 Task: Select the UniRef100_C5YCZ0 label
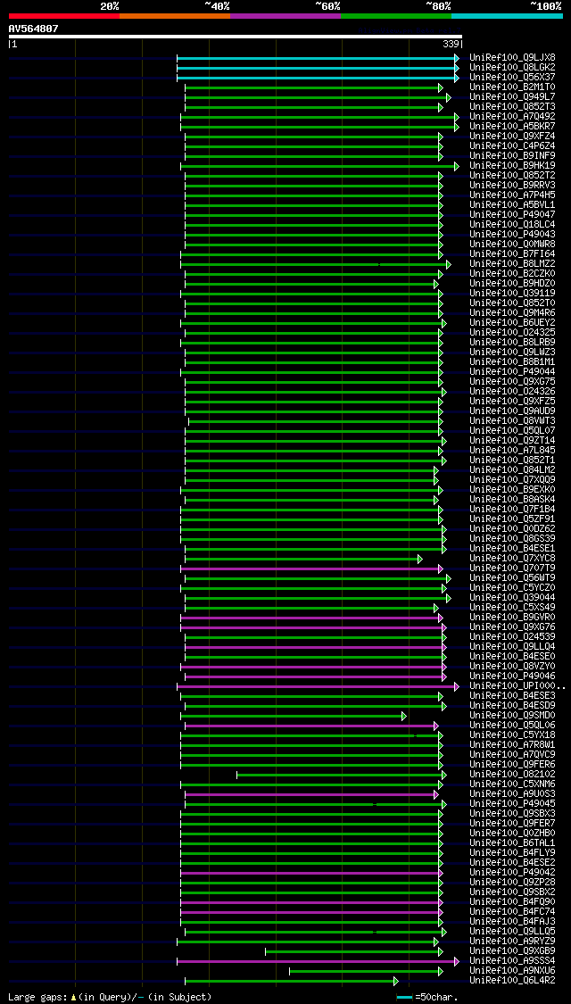click(x=512, y=587)
